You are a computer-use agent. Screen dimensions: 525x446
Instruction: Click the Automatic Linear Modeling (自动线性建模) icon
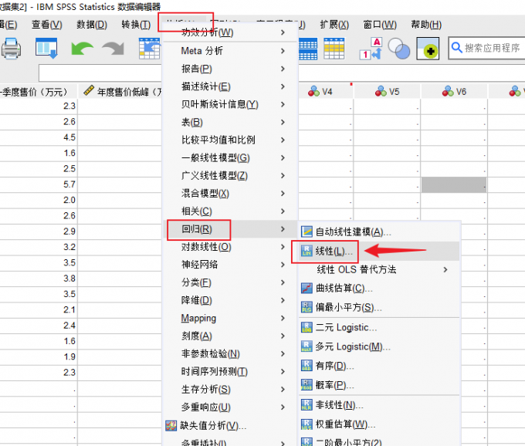coord(307,231)
